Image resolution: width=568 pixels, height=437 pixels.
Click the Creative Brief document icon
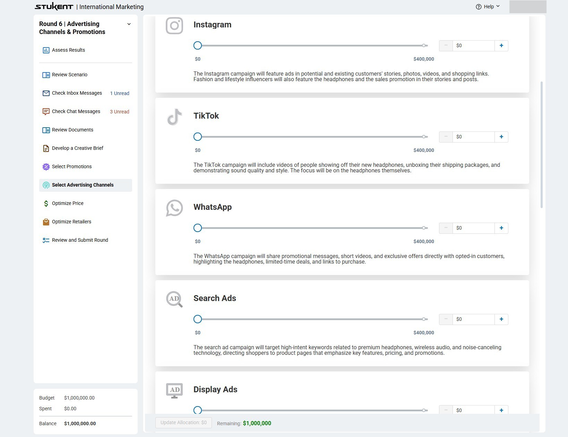[x=46, y=148]
